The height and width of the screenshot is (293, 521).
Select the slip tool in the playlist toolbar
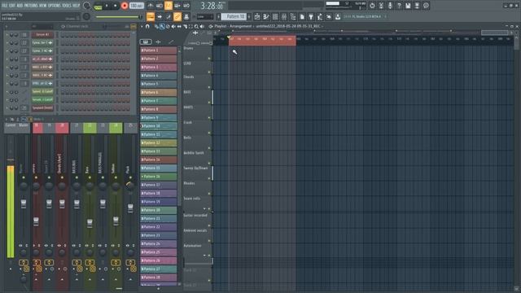point(179,26)
